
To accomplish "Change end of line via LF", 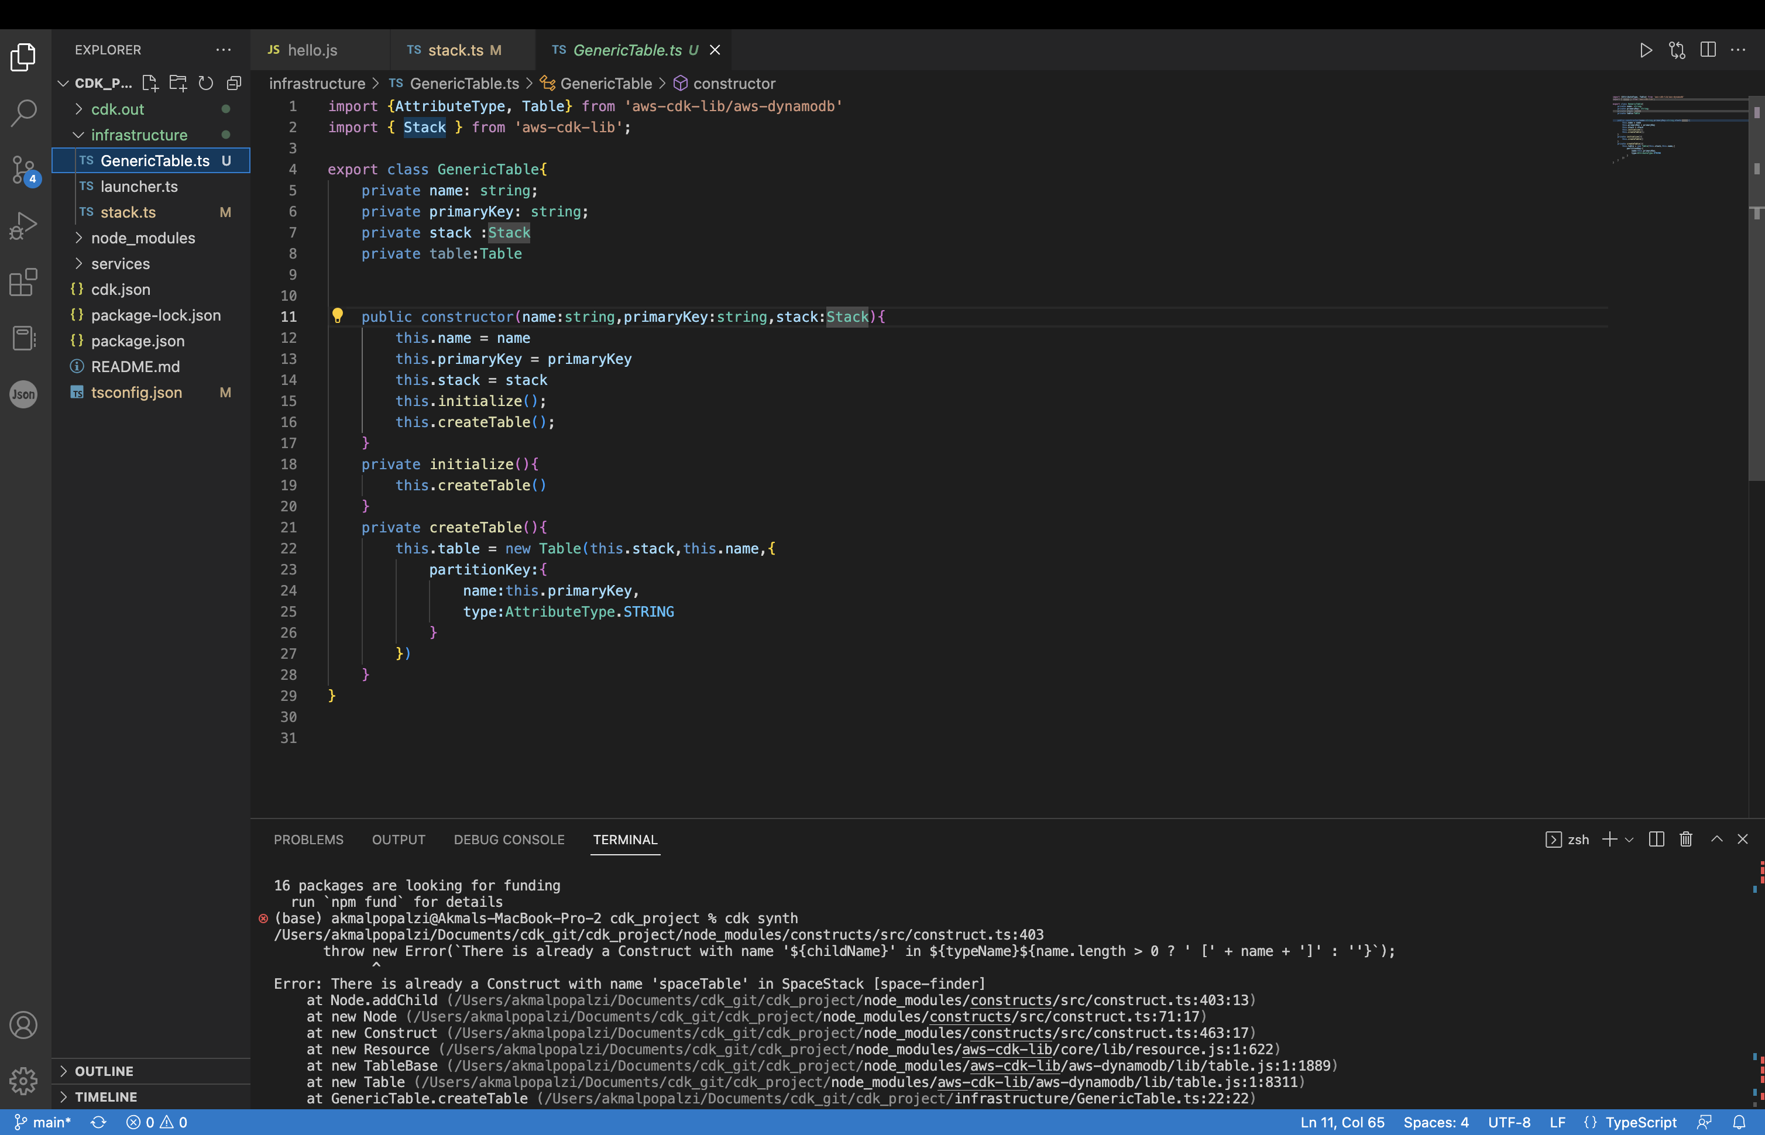I will 1557,1122.
